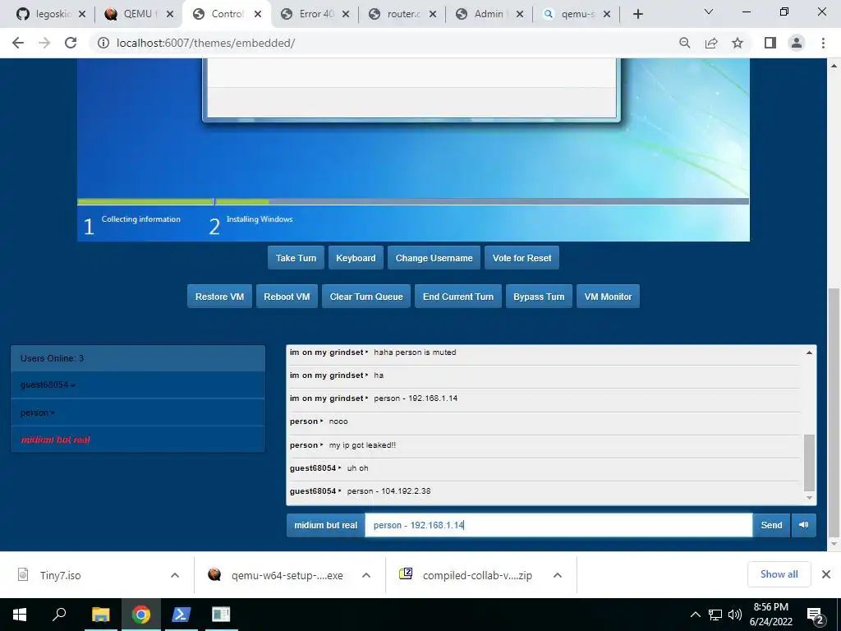This screenshot has width=841, height=631.
Task: Expand options for Tiny7.iso download
Action: (175, 575)
